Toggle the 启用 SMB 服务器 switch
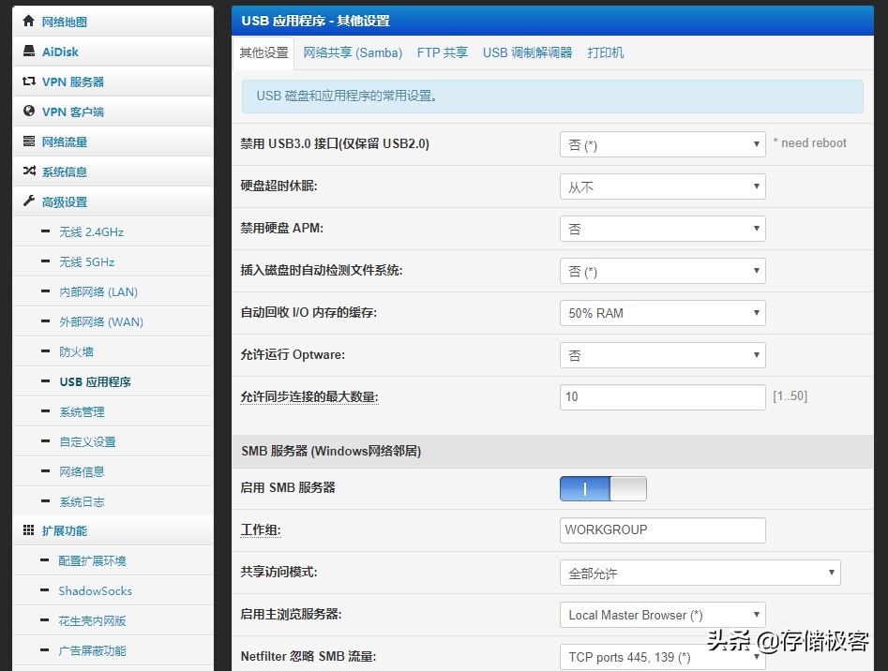 pyautogui.click(x=603, y=488)
